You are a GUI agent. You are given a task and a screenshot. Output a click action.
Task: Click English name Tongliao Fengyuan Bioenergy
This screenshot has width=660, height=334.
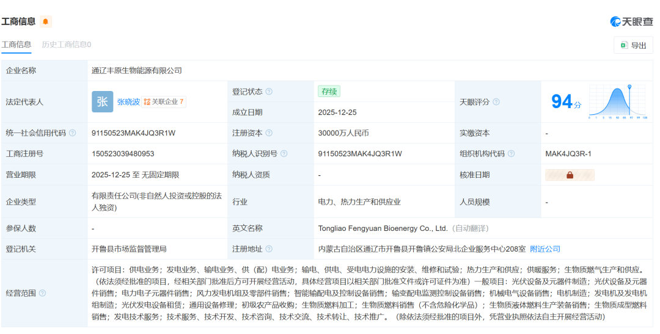[x=383, y=228]
